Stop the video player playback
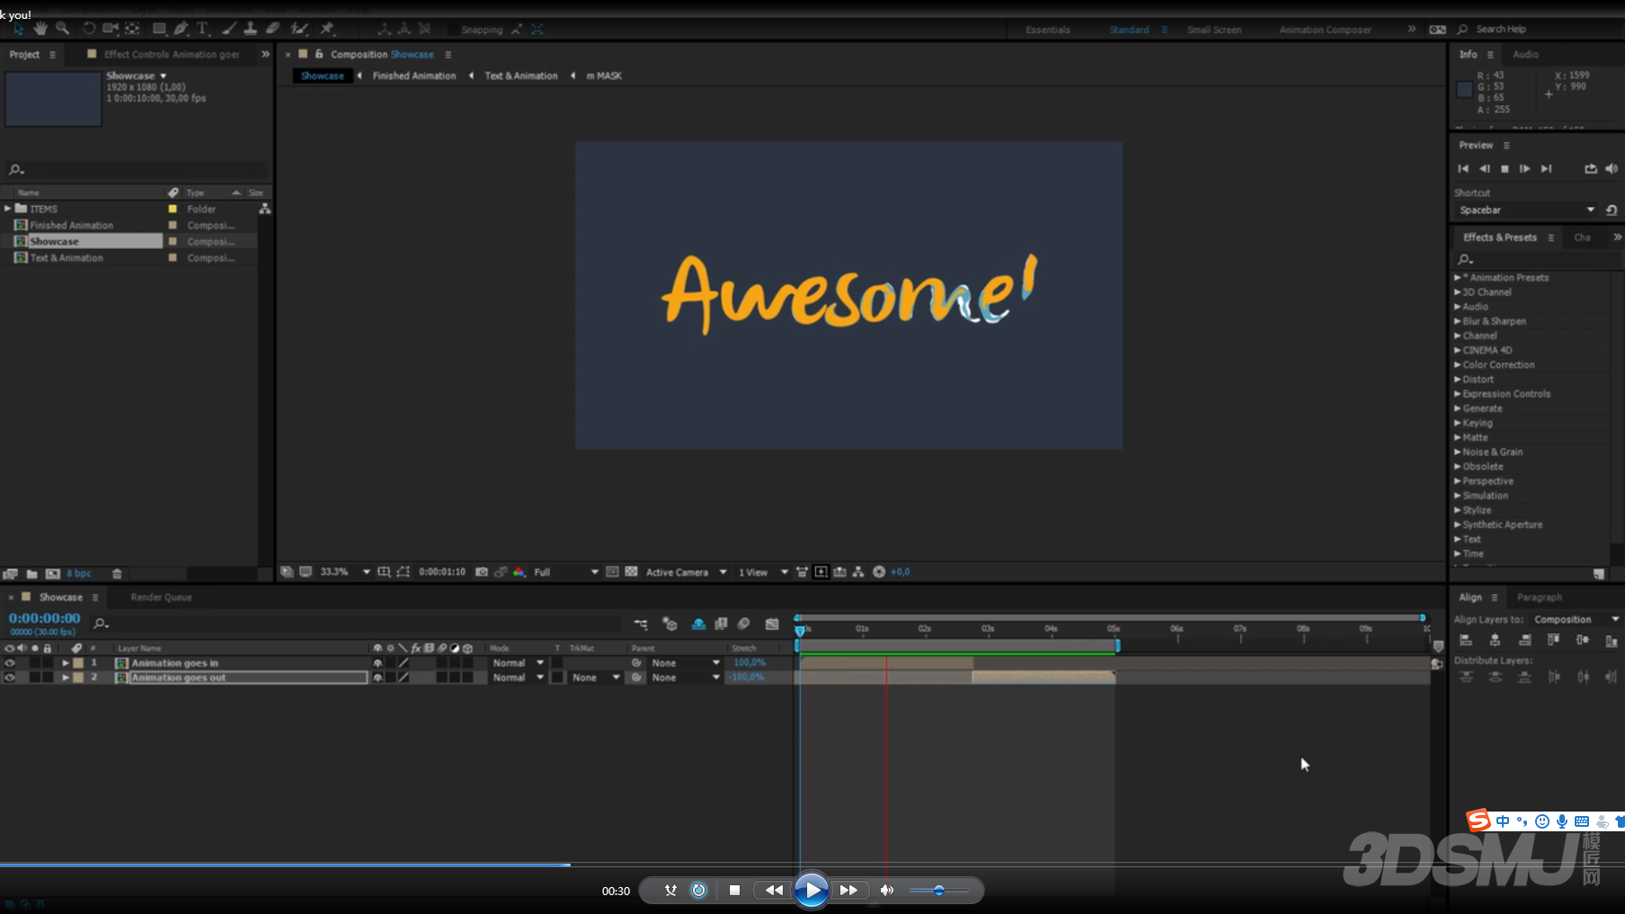The height and width of the screenshot is (914, 1625). coord(734,890)
